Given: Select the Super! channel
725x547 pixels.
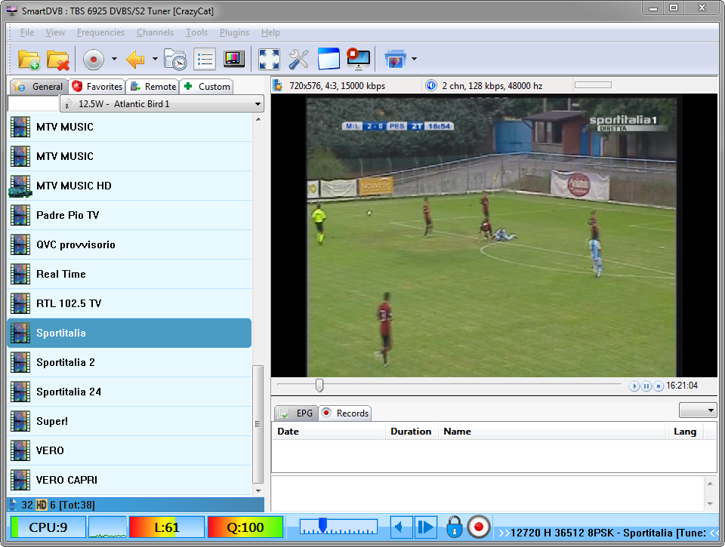Looking at the screenshot, I should click(x=129, y=421).
